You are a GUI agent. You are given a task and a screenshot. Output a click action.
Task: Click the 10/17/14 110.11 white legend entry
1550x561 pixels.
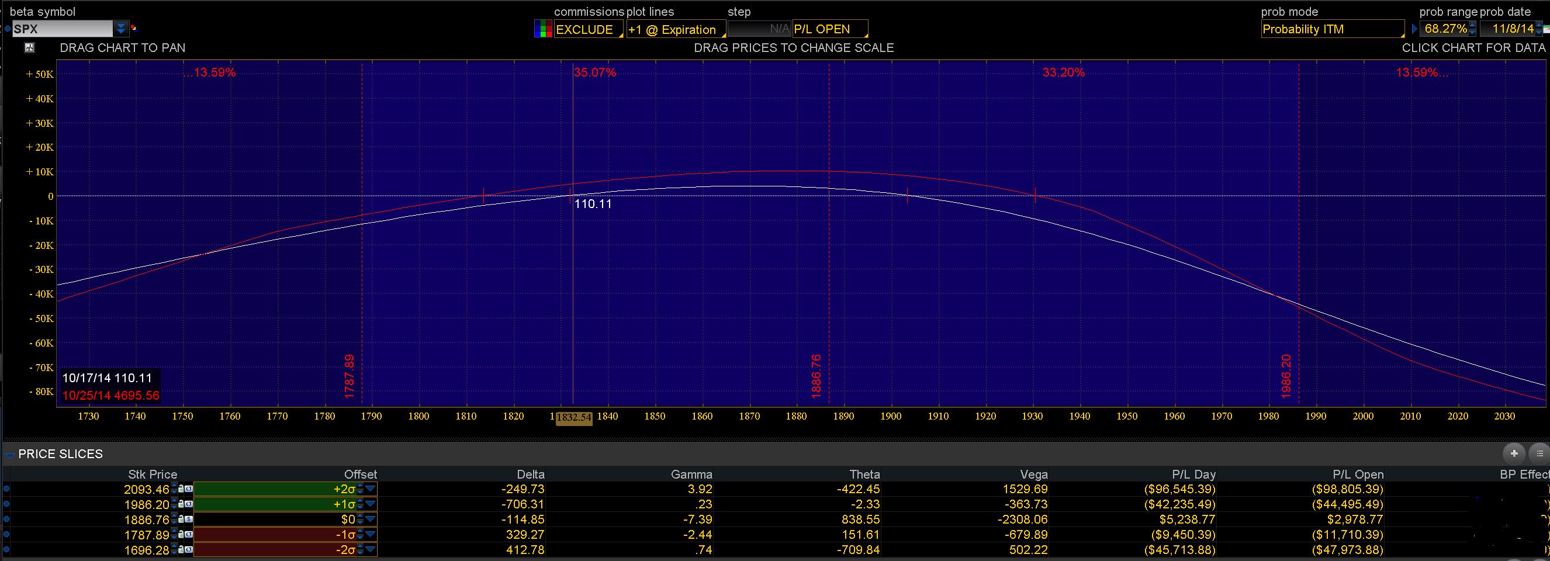[x=107, y=378]
